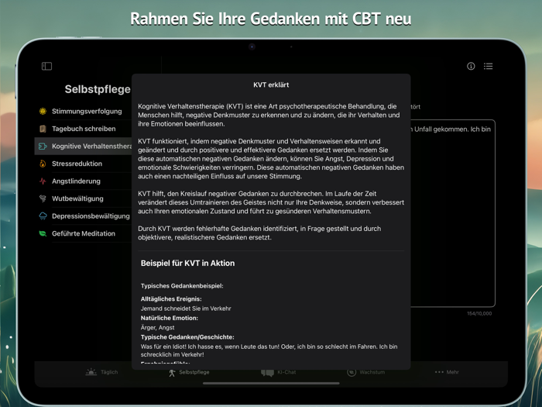Select Kognitive Verhaltenstherapie in the sidebar

pyautogui.click(x=83, y=147)
